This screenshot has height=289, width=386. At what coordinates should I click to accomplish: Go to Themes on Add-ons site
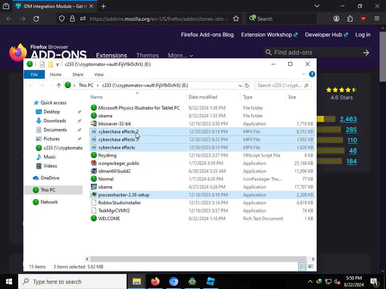147,56
